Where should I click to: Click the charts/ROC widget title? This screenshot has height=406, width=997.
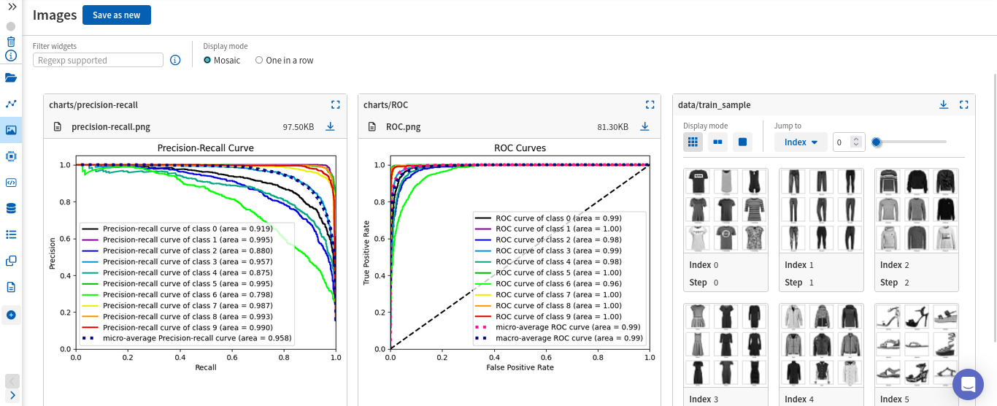(386, 105)
